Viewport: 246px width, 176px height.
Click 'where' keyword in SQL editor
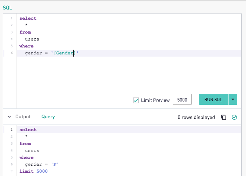(26, 46)
